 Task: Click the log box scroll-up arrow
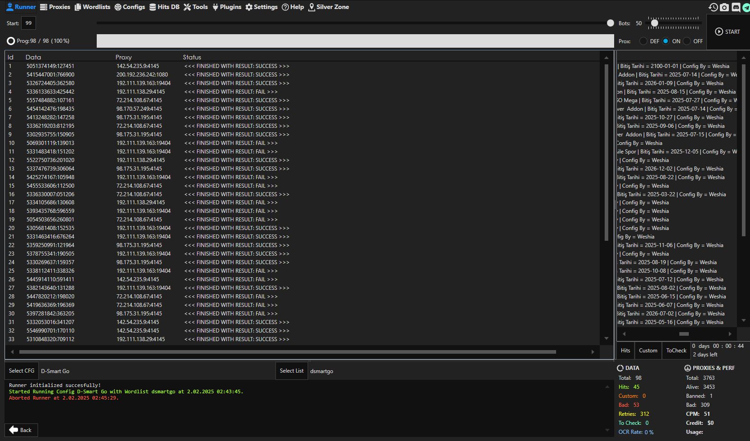point(607,387)
